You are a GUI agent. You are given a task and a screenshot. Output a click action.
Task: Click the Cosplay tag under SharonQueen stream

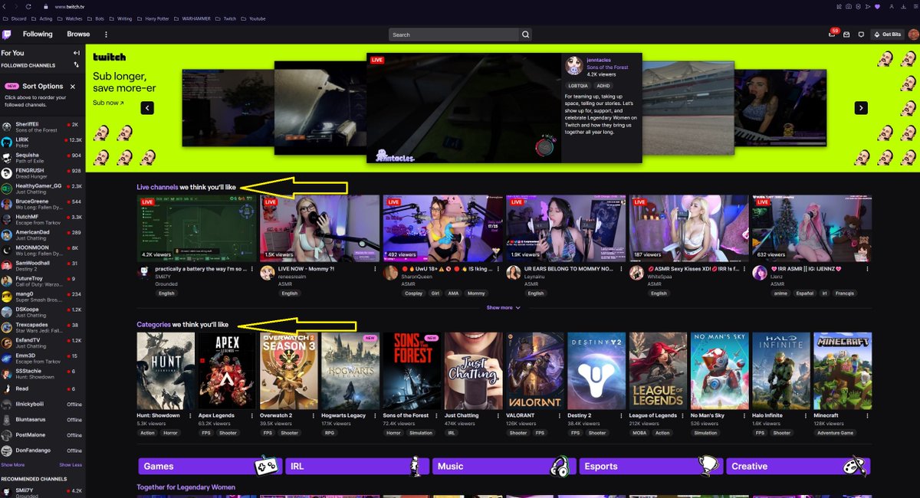[x=414, y=293]
